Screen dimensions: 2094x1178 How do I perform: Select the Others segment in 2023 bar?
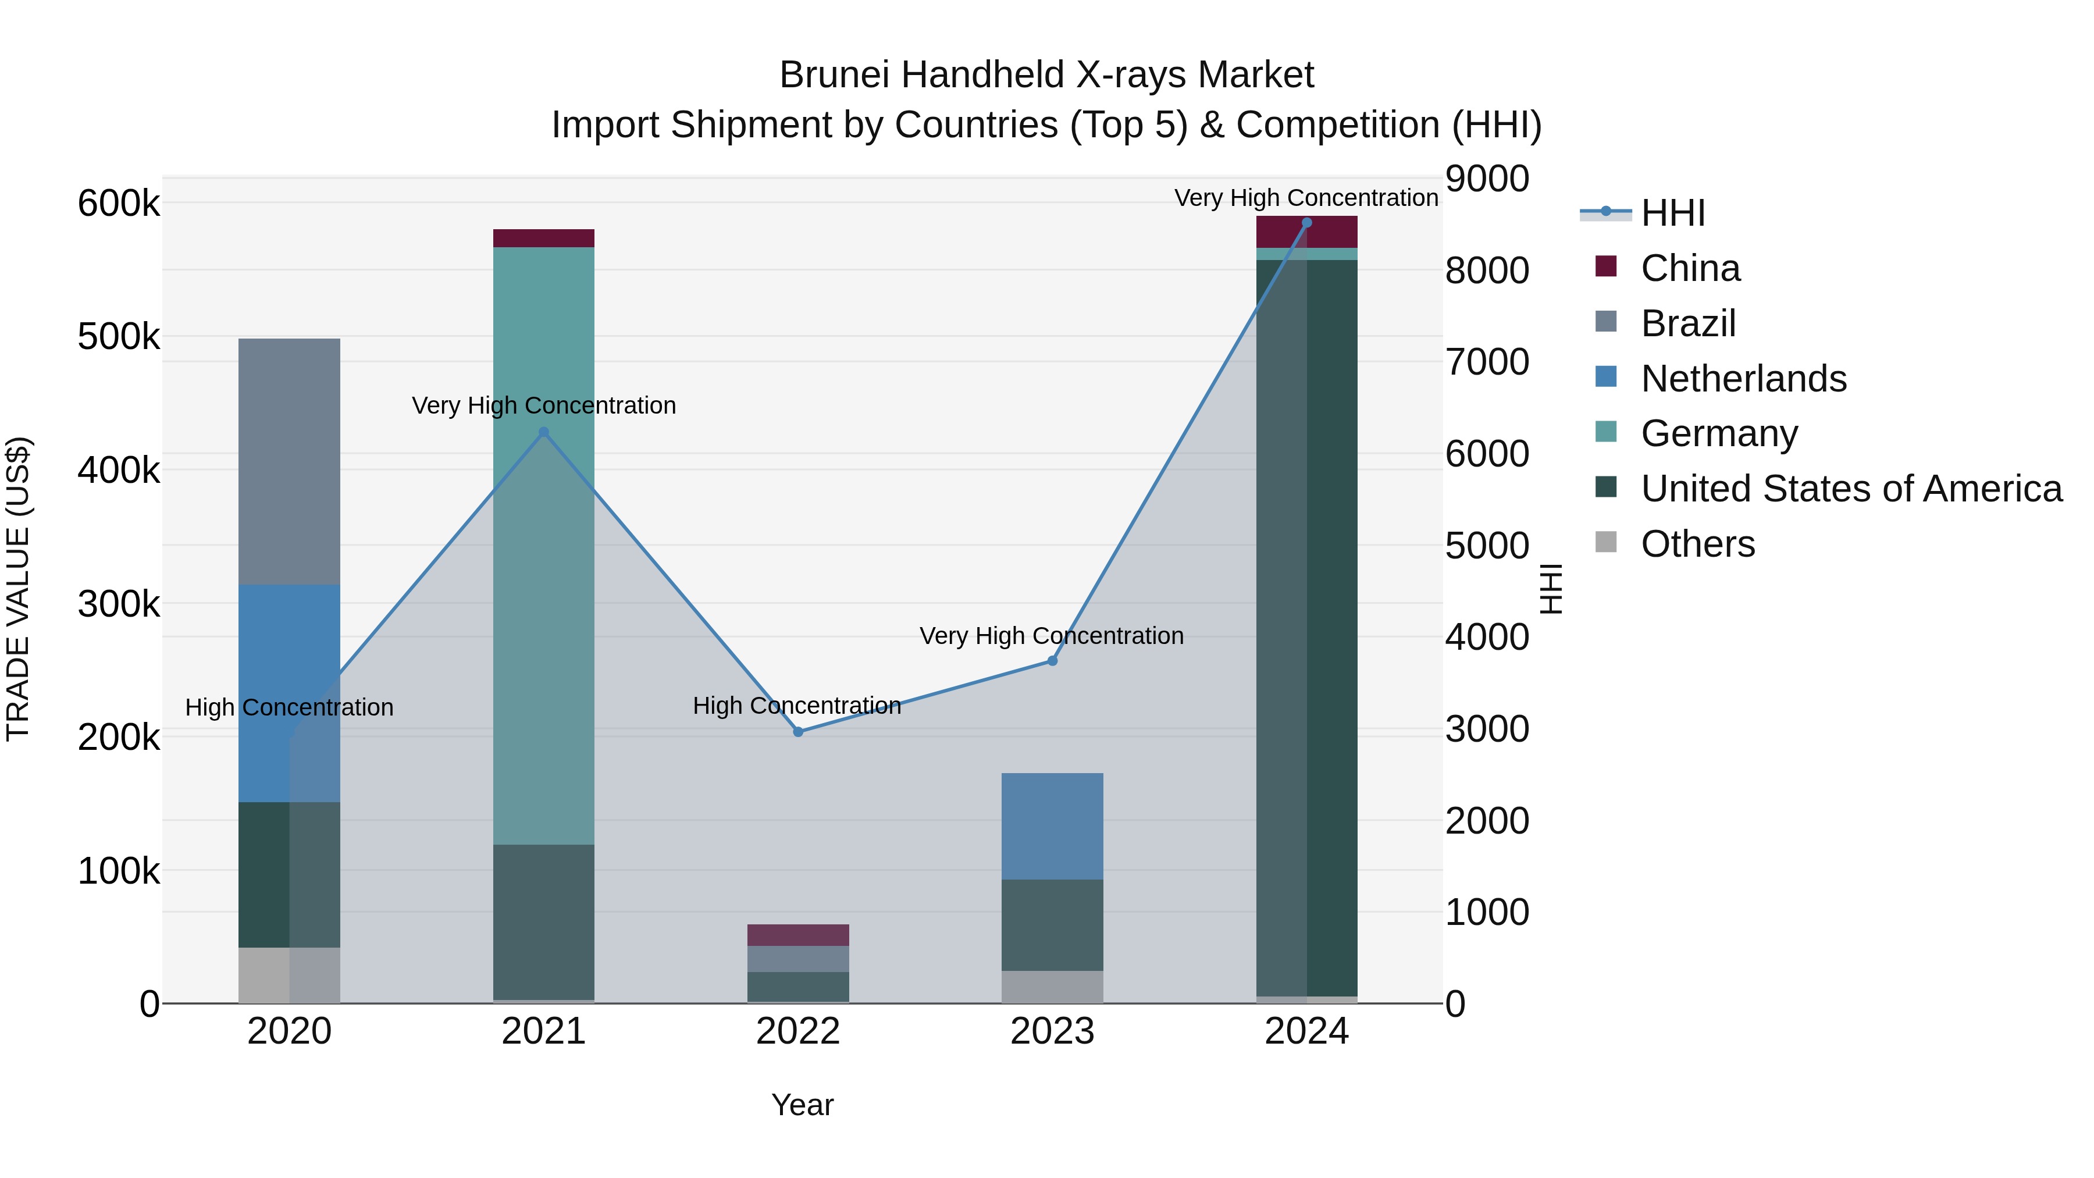tap(1052, 987)
